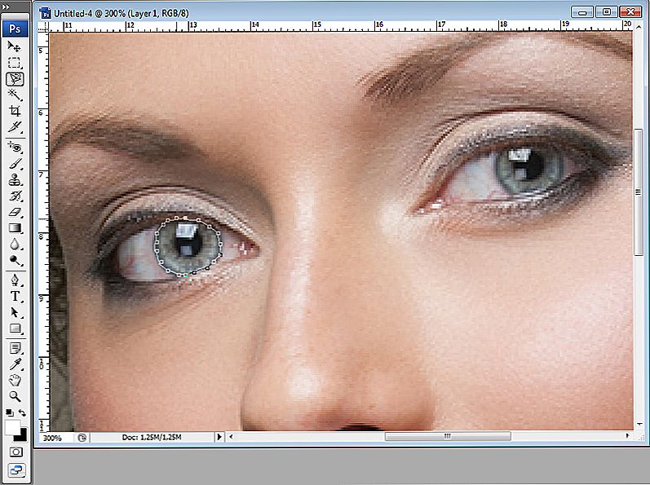Click the horizontal scrollbar thumb
This screenshot has height=485, width=650.
pos(447,437)
